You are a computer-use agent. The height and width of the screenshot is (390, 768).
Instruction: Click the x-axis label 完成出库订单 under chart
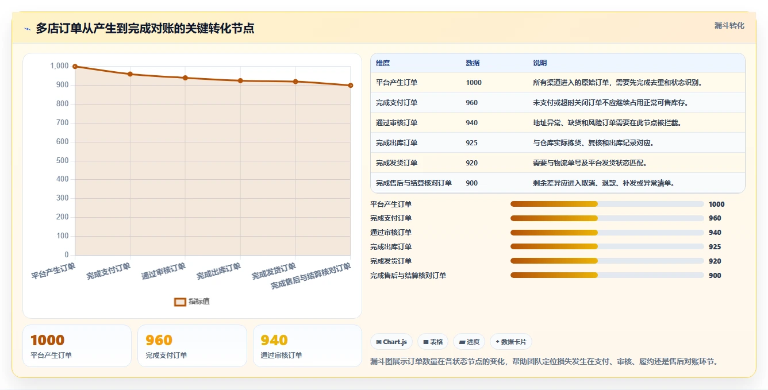coord(218,271)
